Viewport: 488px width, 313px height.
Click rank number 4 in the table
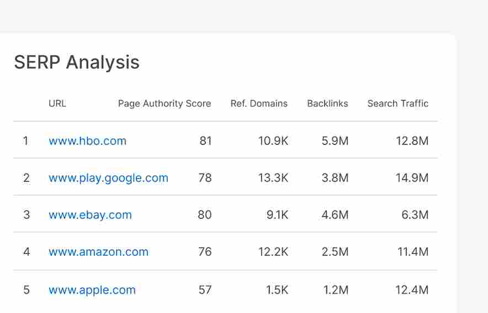tap(26, 252)
